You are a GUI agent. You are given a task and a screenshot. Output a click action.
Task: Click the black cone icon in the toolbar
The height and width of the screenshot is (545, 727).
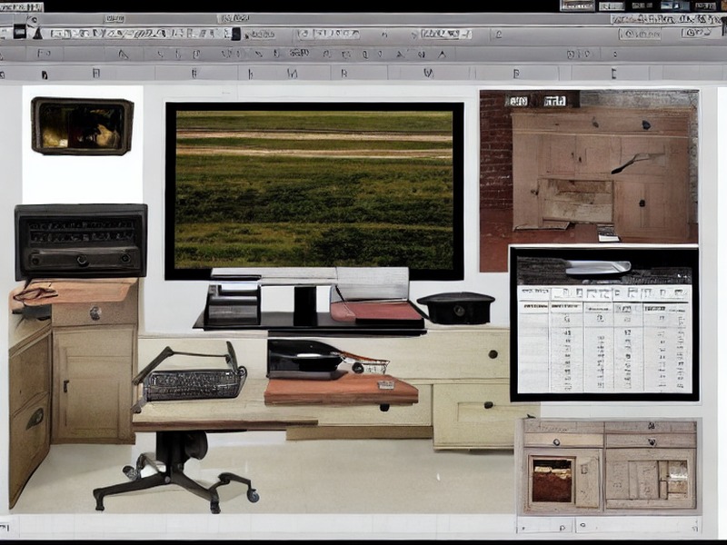tap(37, 33)
